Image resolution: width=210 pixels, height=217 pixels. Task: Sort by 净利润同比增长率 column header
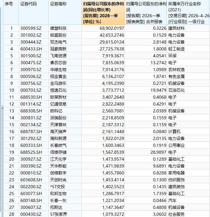(x=103, y=13)
